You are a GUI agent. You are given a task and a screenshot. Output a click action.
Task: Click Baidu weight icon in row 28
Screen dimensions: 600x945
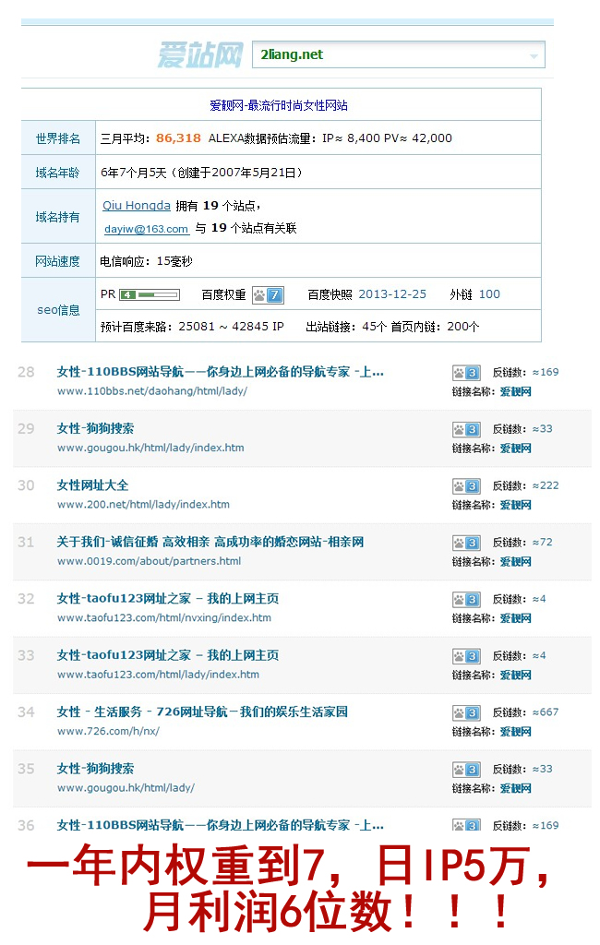point(466,373)
